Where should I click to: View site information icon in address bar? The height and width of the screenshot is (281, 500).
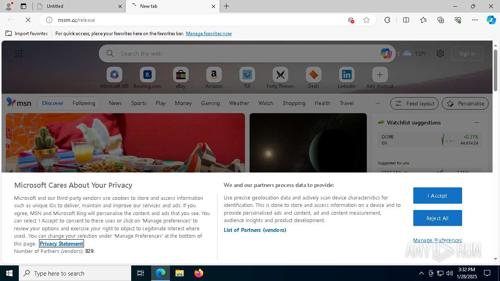click(49, 20)
